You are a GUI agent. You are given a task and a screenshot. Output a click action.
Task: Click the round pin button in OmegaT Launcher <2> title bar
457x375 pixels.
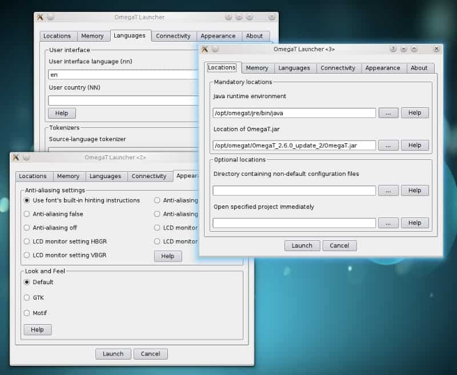[26, 158]
